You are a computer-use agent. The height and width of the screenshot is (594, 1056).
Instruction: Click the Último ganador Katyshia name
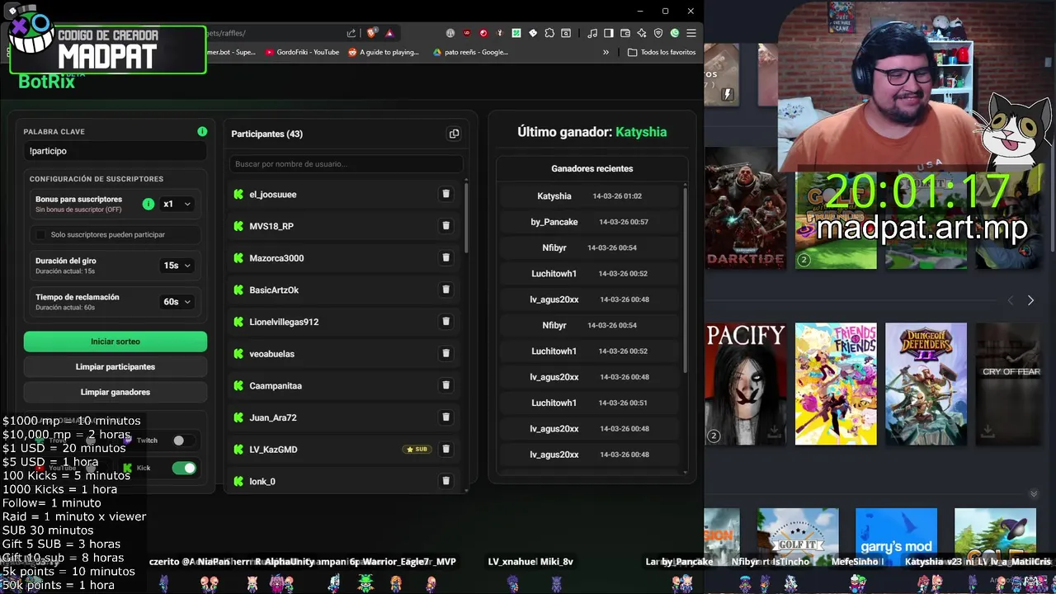click(641, 132)
